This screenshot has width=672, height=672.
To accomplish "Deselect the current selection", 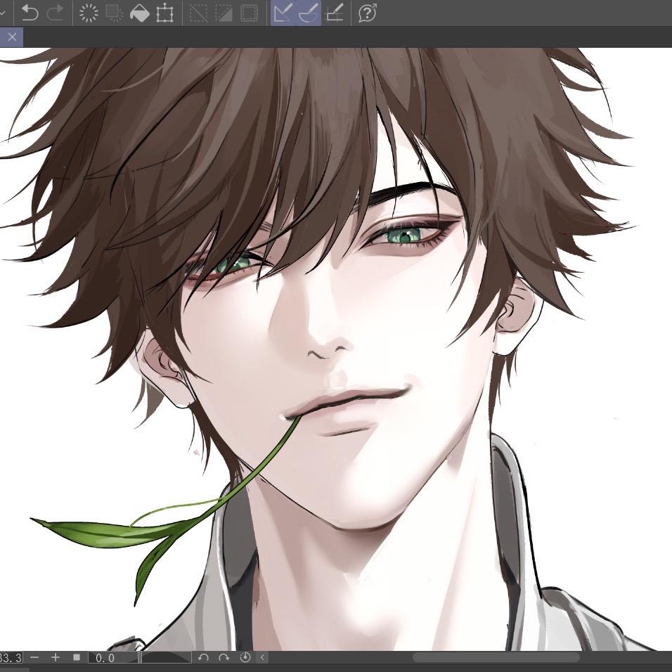I will [198, 13].
